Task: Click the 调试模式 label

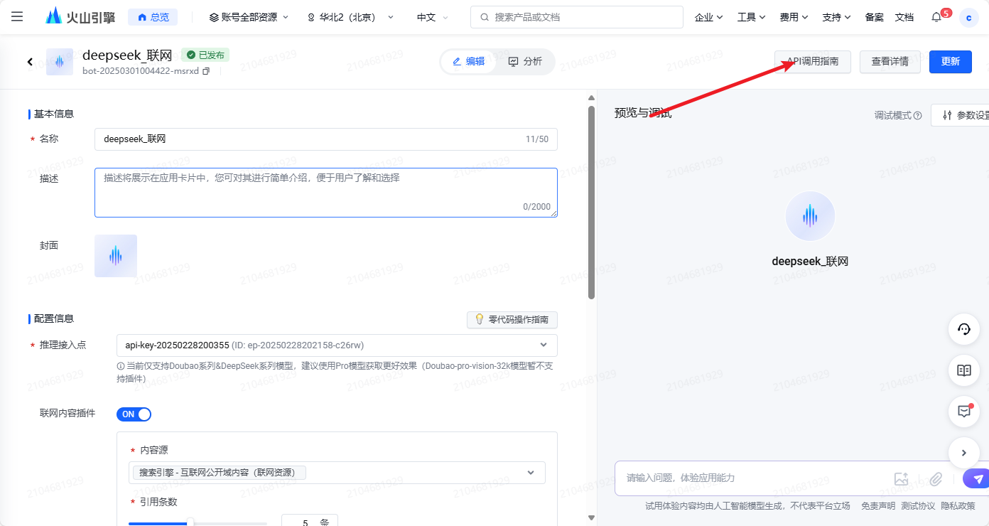Action: [x=892, y=116]
